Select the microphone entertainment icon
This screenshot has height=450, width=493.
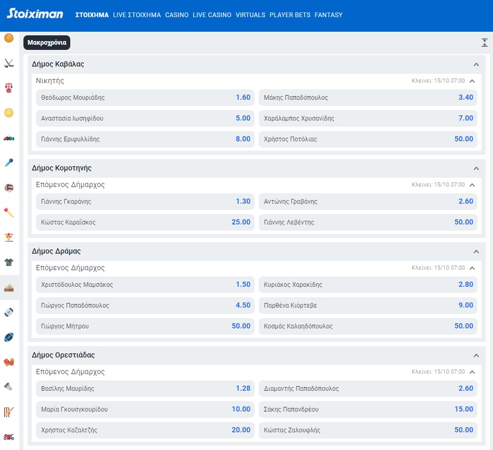point(9,163)
